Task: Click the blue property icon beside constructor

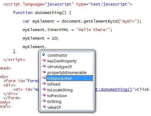Action: coord(43,54)
